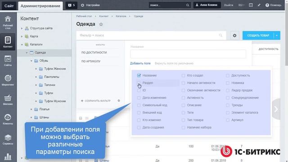Open saved filter settings gear
Screen dimensions: 288x162
(119, 101)
